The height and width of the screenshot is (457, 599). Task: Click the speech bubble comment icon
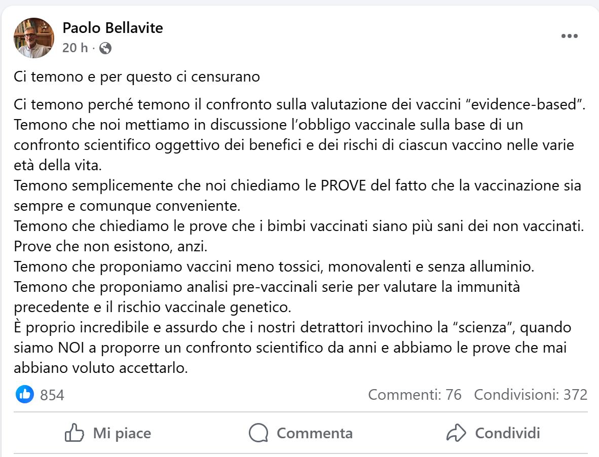(x=258, y=433)
